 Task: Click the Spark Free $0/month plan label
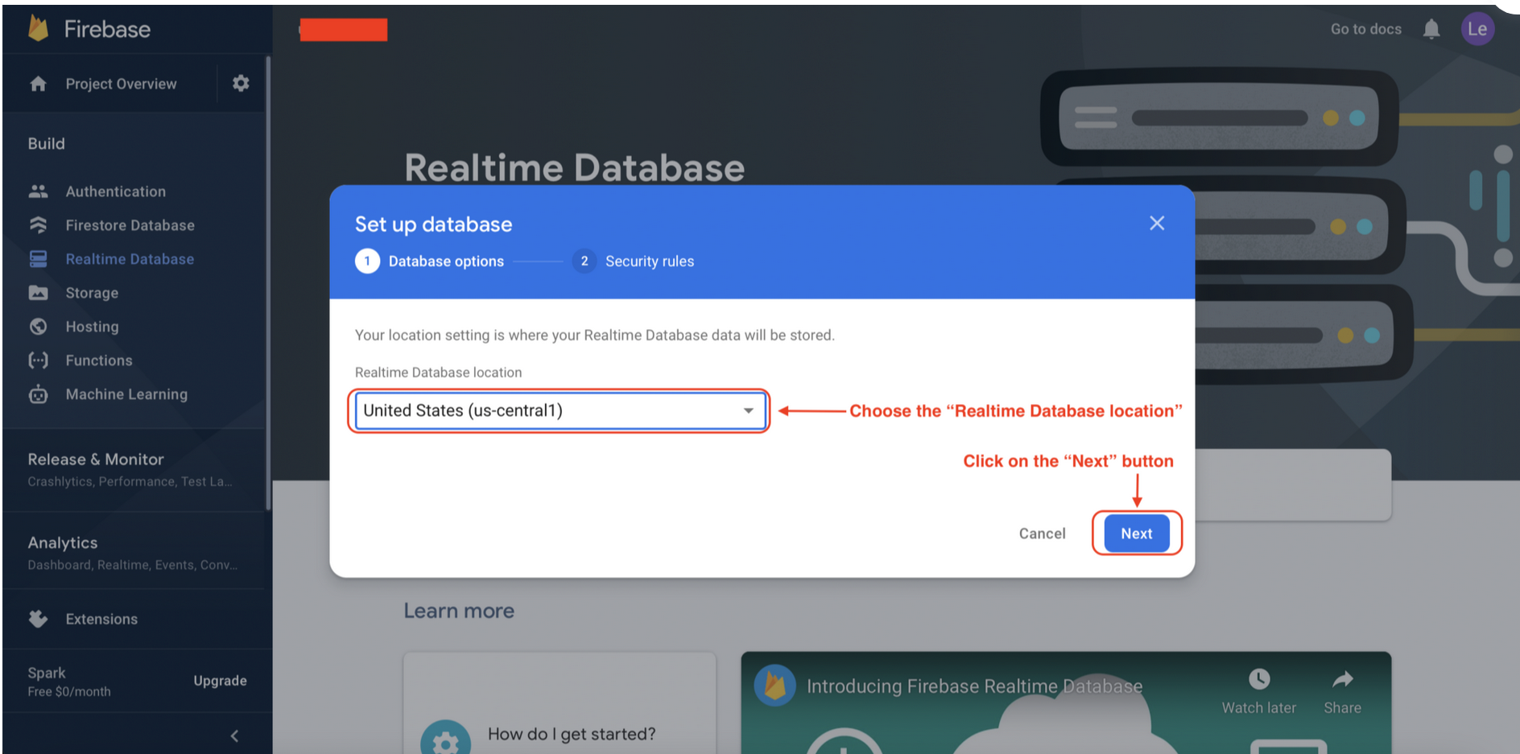[69, 682]
